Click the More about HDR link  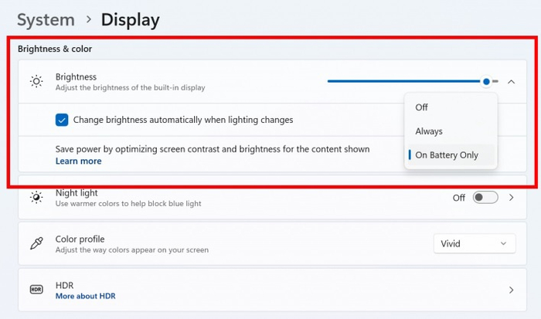(x=85, y=296)
